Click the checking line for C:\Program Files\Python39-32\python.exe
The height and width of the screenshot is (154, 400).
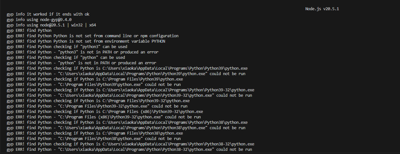click(x=98, y=101)
